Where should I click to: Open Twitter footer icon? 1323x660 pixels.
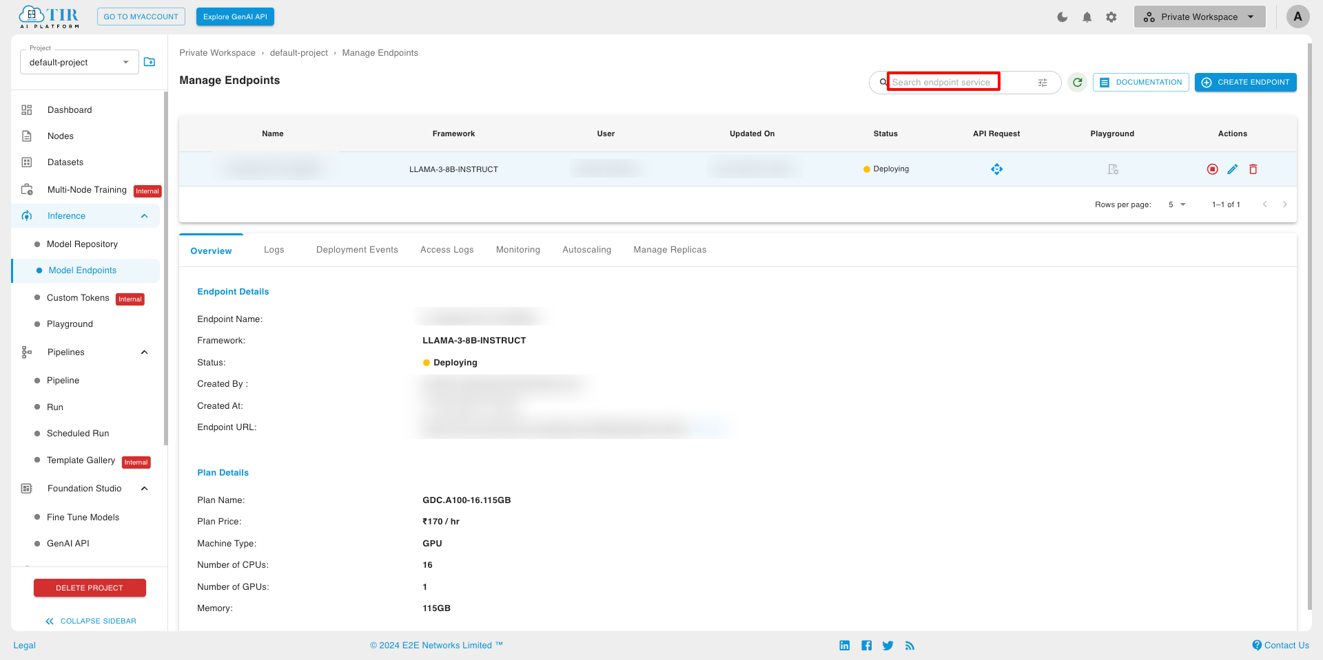pos(888,646)
